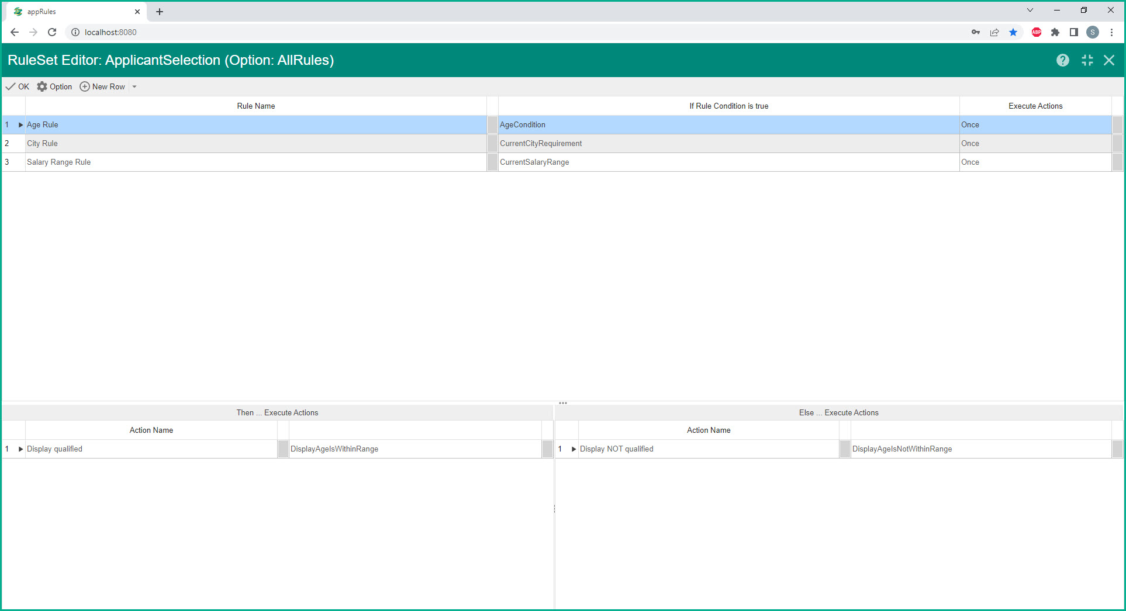Open a new browser tab
Image resolution: width=1126 pixels, height=611 pixels.
click(160, 12)
